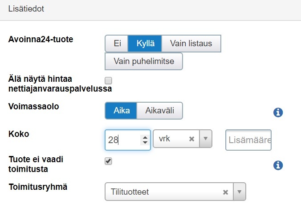Enable Älä näytä hintaa nettiajanvarauspalvelussa checkbox

[108, 80]
